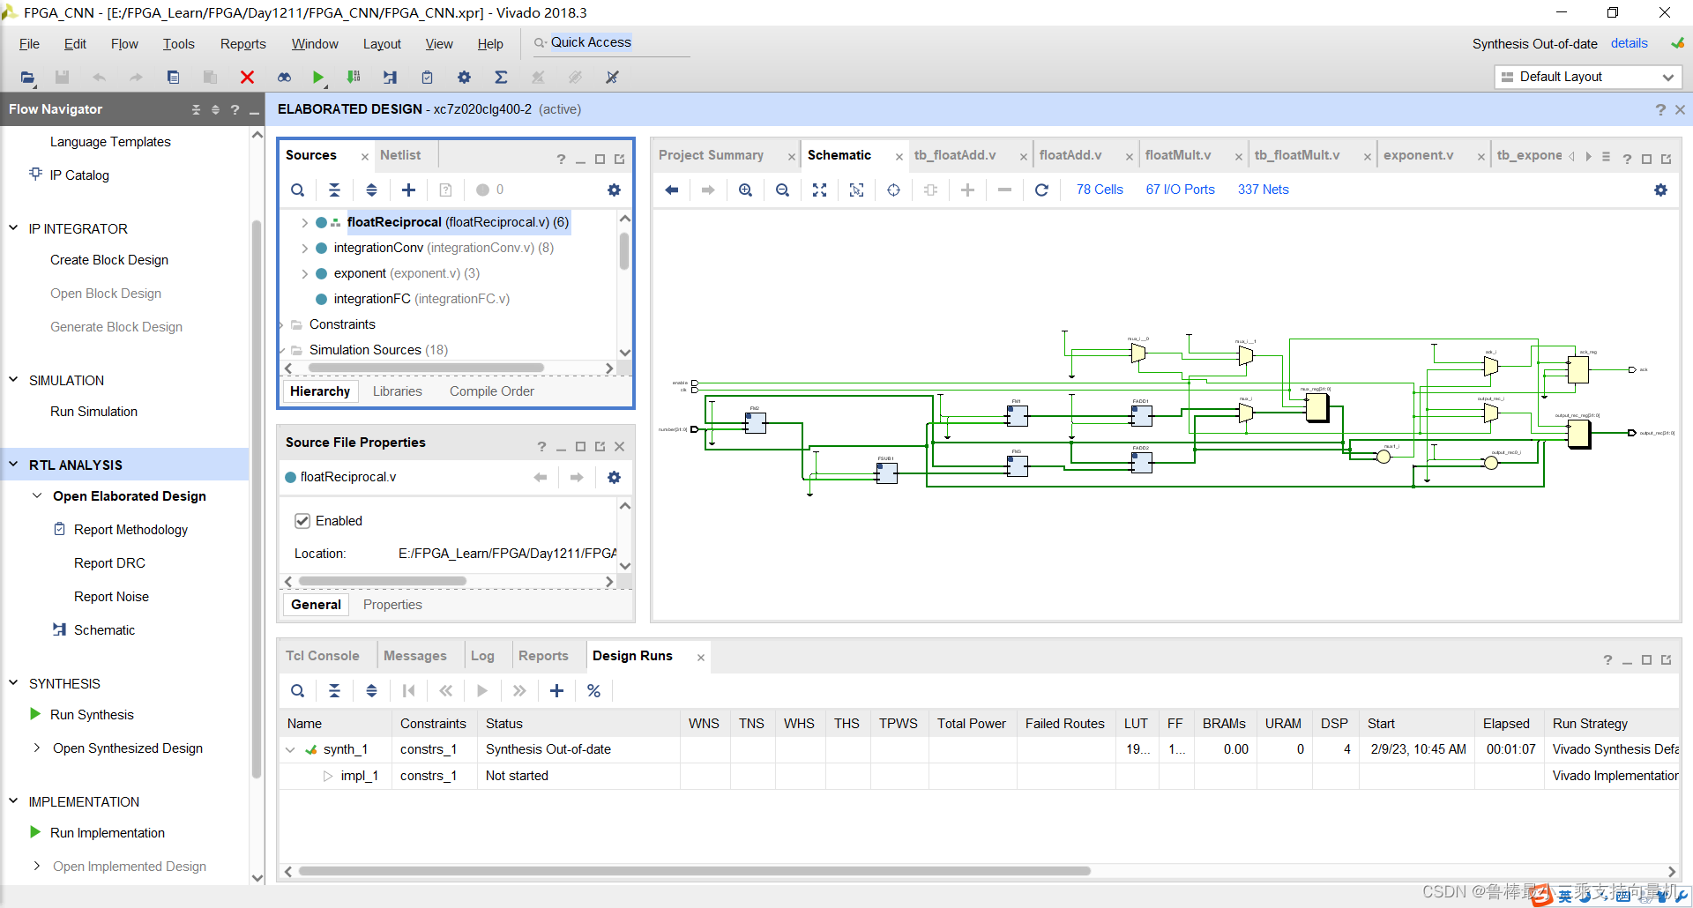Screen dimensions: 1693x908
Task: Click the Sigma report icon in main toolbar
Action: point(501,78)
